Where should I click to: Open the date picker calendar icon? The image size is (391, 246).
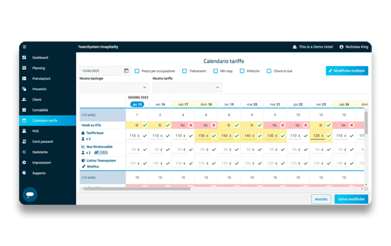[x=126, y=71]
